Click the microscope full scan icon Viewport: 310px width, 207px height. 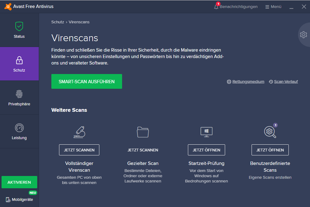[79, 132]
